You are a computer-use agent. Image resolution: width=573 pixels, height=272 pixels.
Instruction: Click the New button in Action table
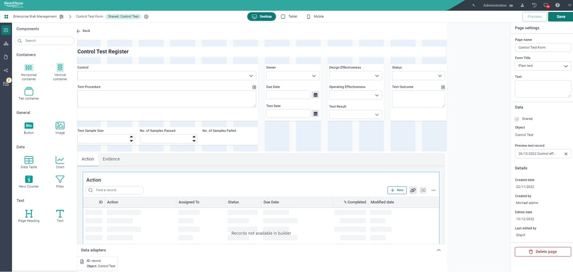[397, 190]
